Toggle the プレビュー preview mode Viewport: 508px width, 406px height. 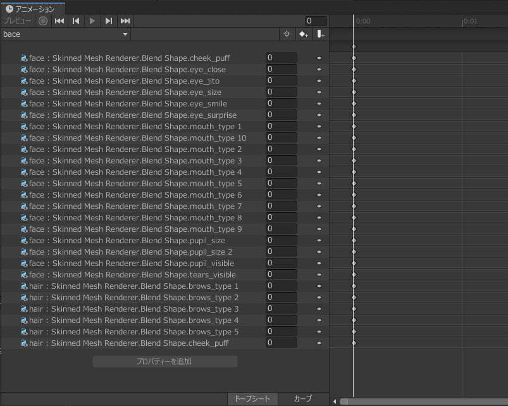(x=17, y=21)
